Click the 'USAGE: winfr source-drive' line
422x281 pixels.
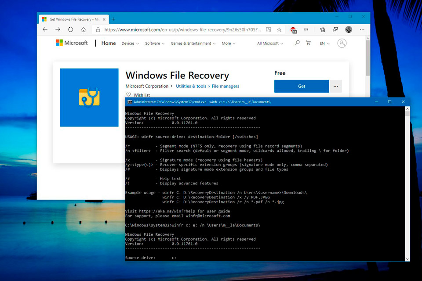[x=192, y=137]
